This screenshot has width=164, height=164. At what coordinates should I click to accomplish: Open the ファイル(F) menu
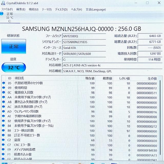click(x=7, y=9)
